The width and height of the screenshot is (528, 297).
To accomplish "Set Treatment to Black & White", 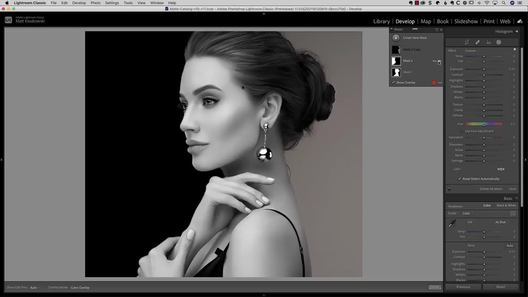I will [x=506, y=206].
